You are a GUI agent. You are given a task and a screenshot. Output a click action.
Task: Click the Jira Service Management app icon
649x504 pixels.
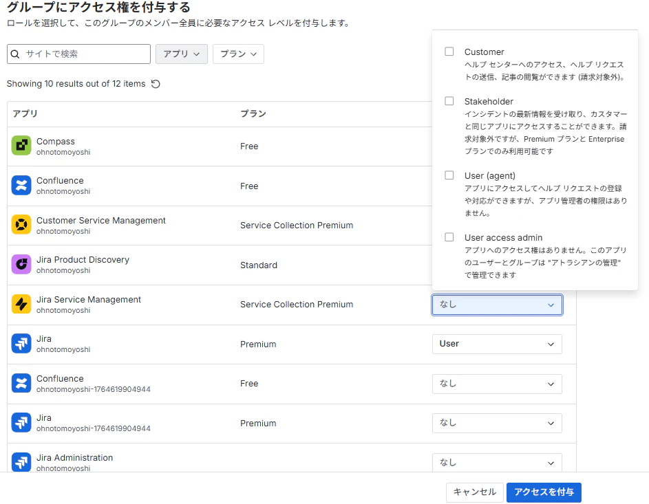pos(21,304)
